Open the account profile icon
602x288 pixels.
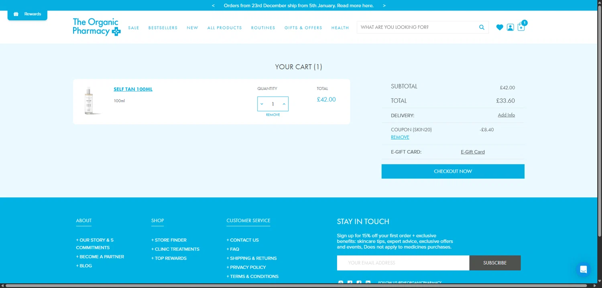(x=510, y=27)
